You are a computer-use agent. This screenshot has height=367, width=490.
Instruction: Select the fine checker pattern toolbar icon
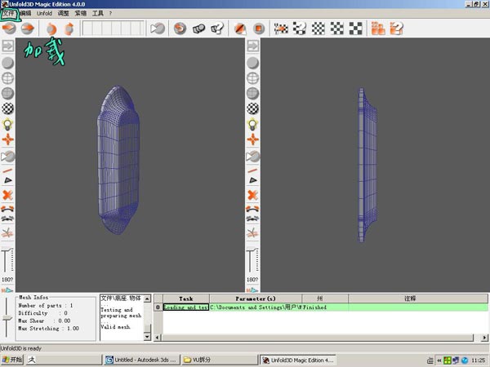[318, 29]
